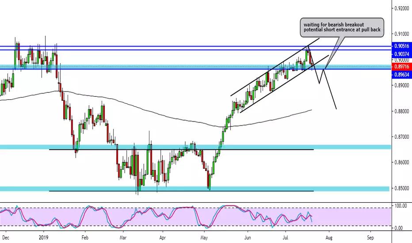Click the Dec label on time axis
The width and height of the screenshot is (412, 243).
coord(5,238)
